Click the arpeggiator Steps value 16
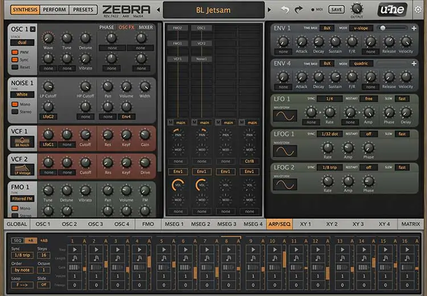 [44, 255]
